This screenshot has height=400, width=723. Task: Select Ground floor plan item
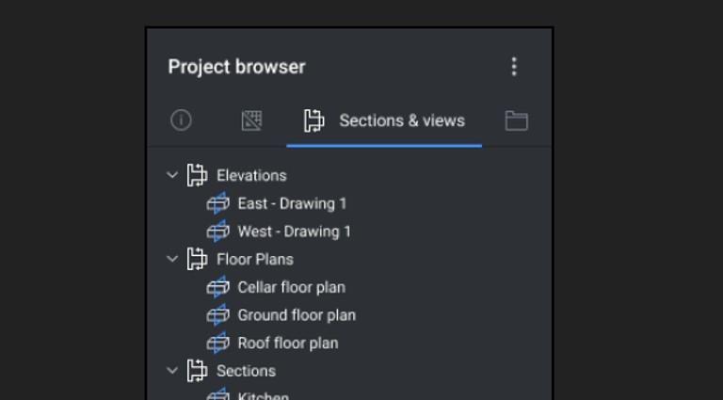(x=297, y=315)
